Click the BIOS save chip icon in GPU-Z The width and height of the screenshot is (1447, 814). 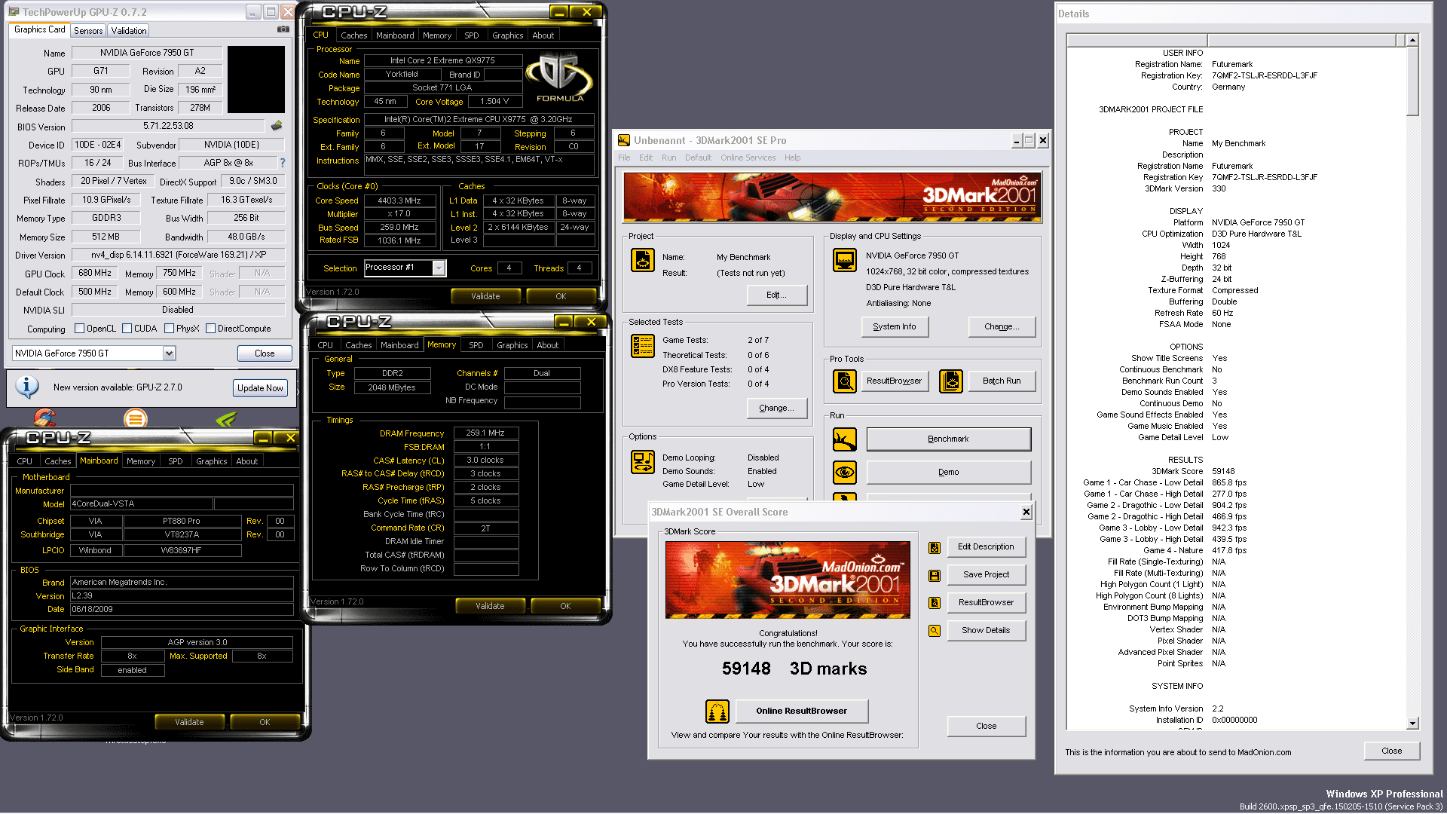277,126
